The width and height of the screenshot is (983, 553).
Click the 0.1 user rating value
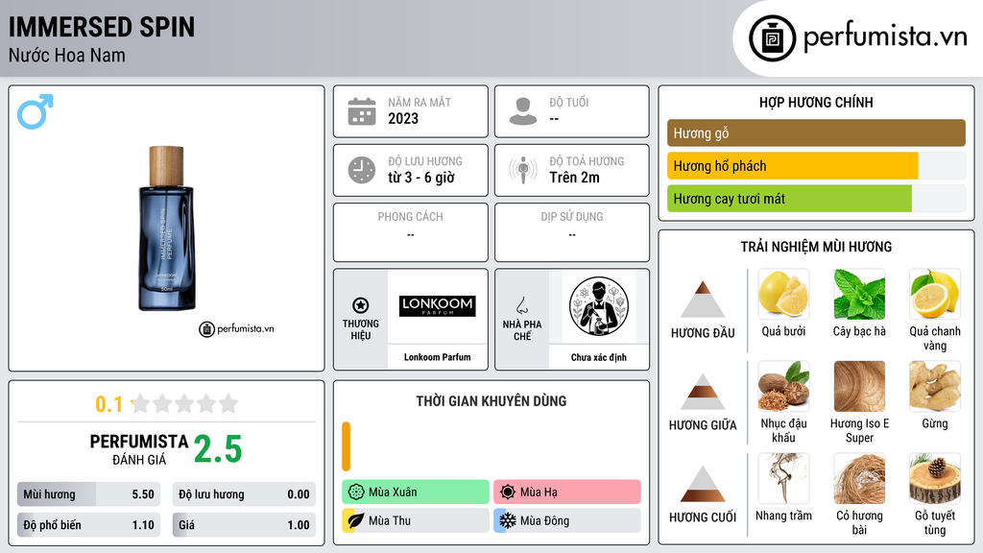pyautogui.click(x=108, y=404)
